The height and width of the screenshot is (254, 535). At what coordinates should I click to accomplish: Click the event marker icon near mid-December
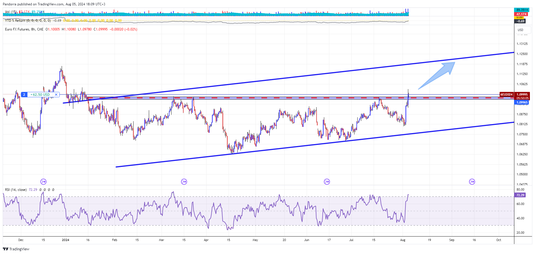click(43, 182)
